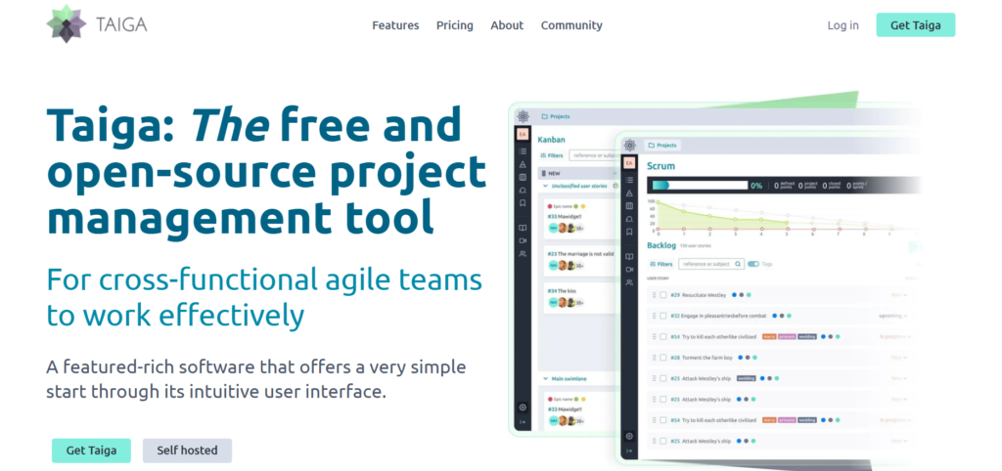
Task: Click the search magnifier in Backlog filter field
Action: [x=738, y=264]
